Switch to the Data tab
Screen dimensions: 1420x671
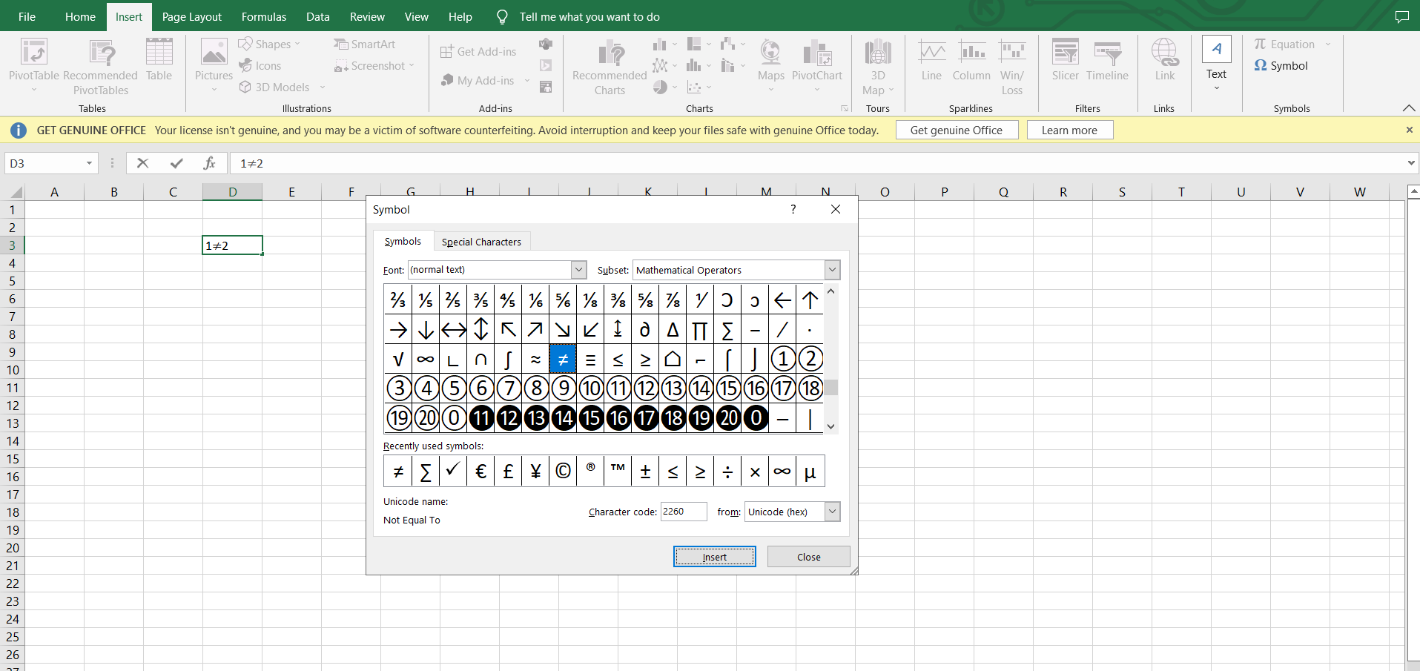(x=318, y=16)
